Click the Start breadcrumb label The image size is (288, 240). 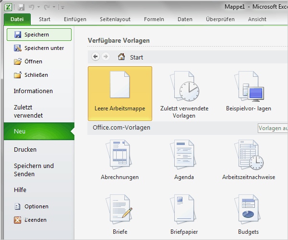(x=136, y=57)
